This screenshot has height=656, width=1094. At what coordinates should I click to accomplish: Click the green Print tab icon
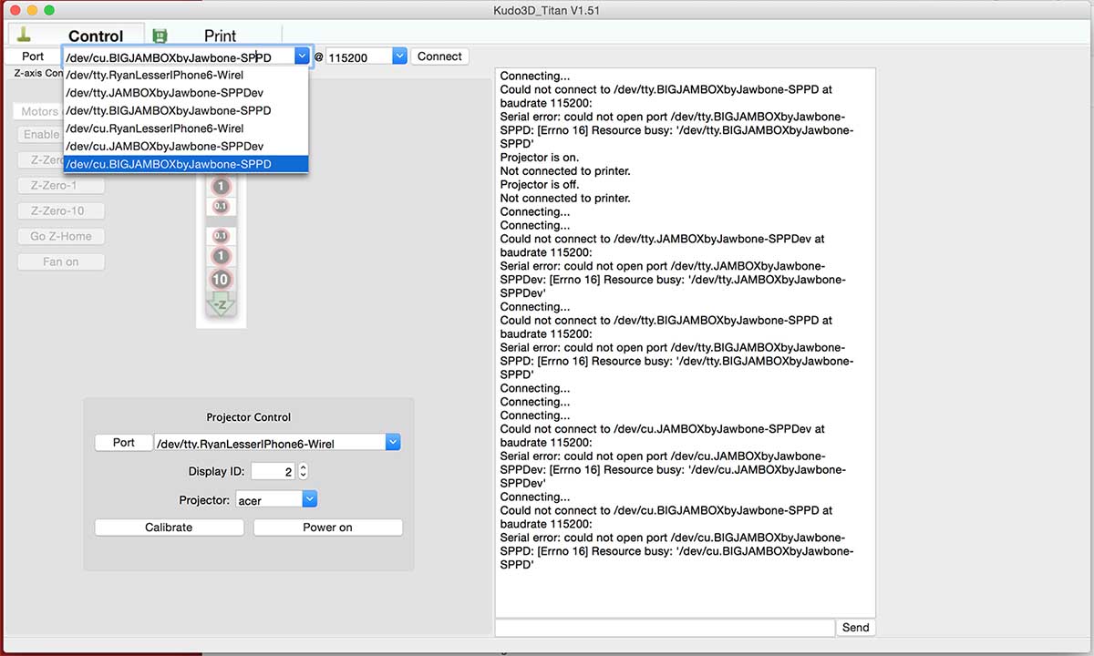160,36
